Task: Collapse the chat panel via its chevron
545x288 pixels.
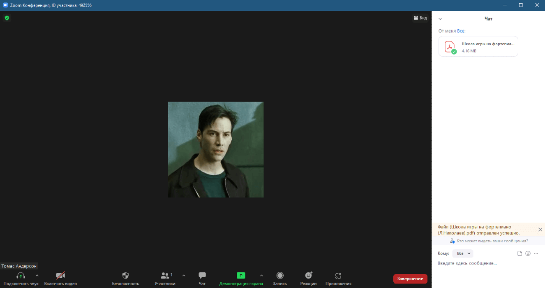Action: 440,19
